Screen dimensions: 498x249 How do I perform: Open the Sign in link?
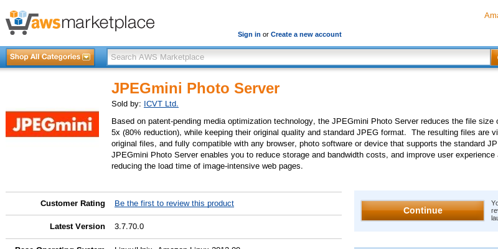coord(249,34)
